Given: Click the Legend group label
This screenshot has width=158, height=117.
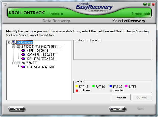Looking at the screenshot, I should 80,81.
